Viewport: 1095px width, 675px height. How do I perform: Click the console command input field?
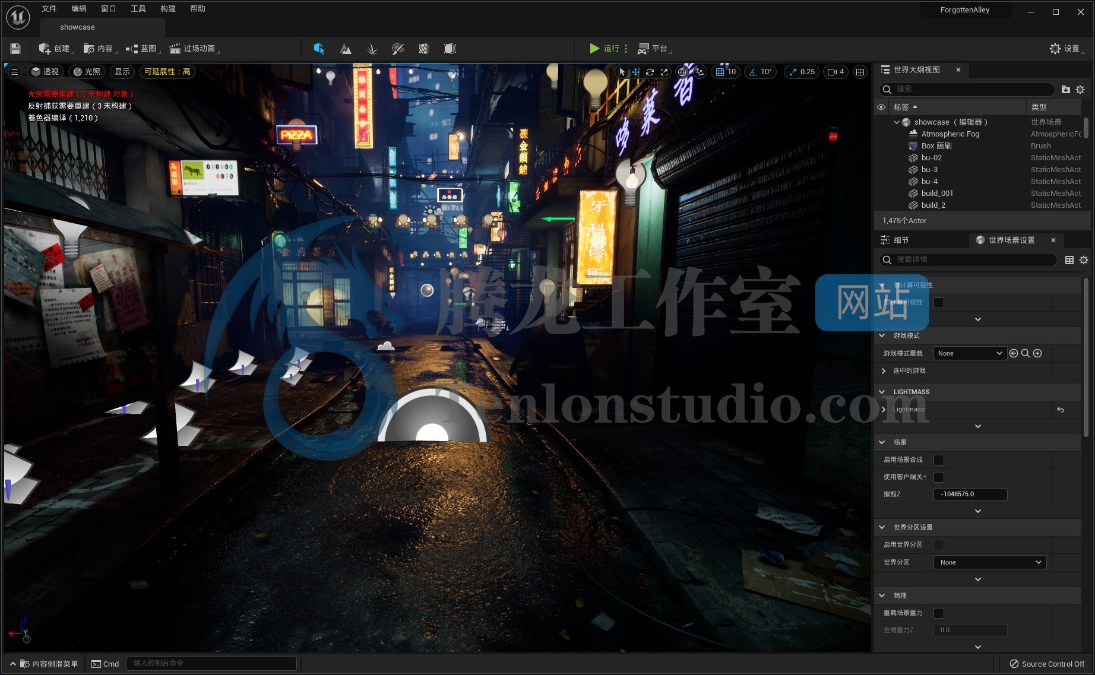pos(211,663)
